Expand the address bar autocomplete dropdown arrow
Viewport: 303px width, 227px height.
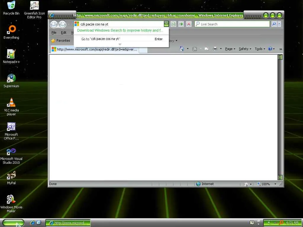(x=166, y=24)
